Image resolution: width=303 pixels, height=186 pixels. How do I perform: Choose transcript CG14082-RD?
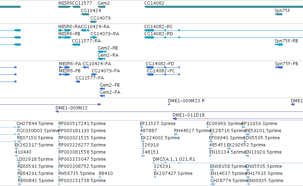pyautogui.click(x=158, y=34)
